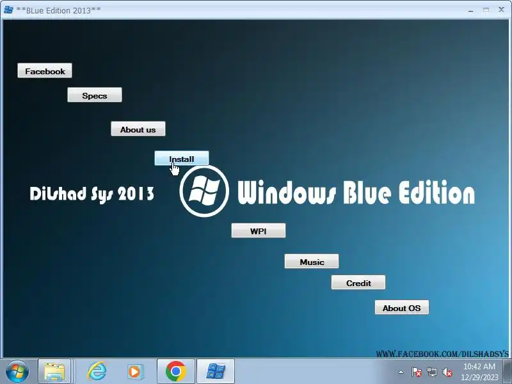Start setup with the Install button
The image size is (512, 384).
pos(182,158)
